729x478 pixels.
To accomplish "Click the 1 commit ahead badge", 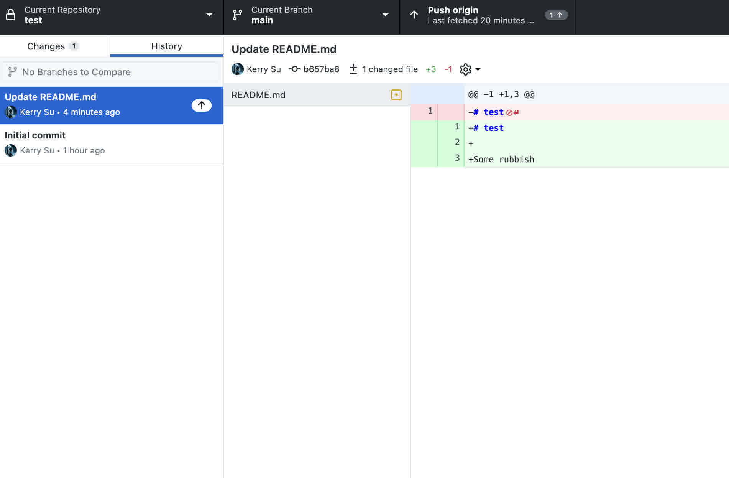I will (x=556, y=15).
